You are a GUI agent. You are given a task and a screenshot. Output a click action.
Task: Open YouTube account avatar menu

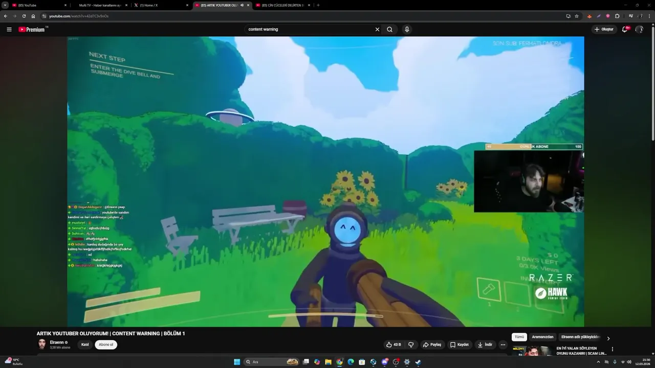[639, 30]
